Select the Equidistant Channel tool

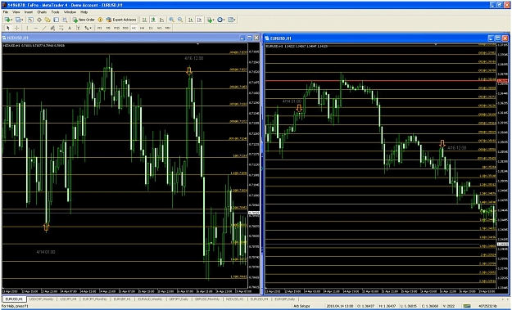point(52,28)
